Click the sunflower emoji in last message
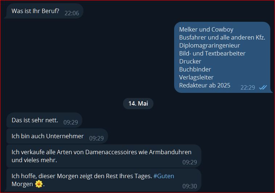This screenshot has width=275, height=193. point(39,184)
